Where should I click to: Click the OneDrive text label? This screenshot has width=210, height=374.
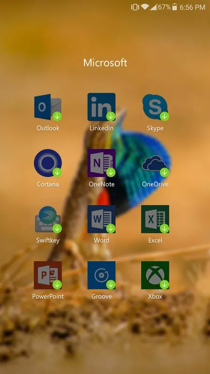point(155,184)
